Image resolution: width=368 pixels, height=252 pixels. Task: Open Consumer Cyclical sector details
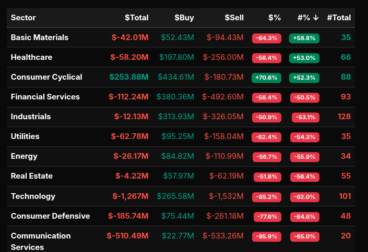coord(46,77)
